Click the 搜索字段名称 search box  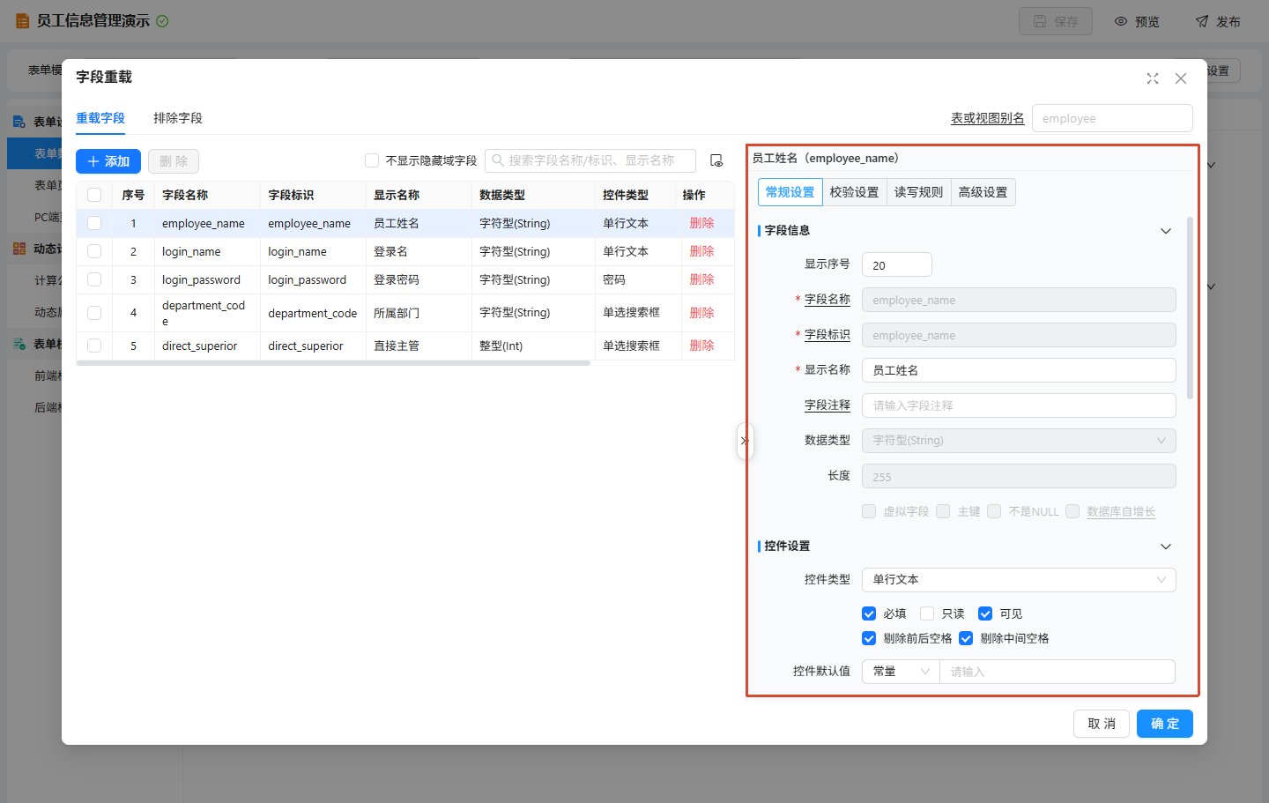coord(590,160)
